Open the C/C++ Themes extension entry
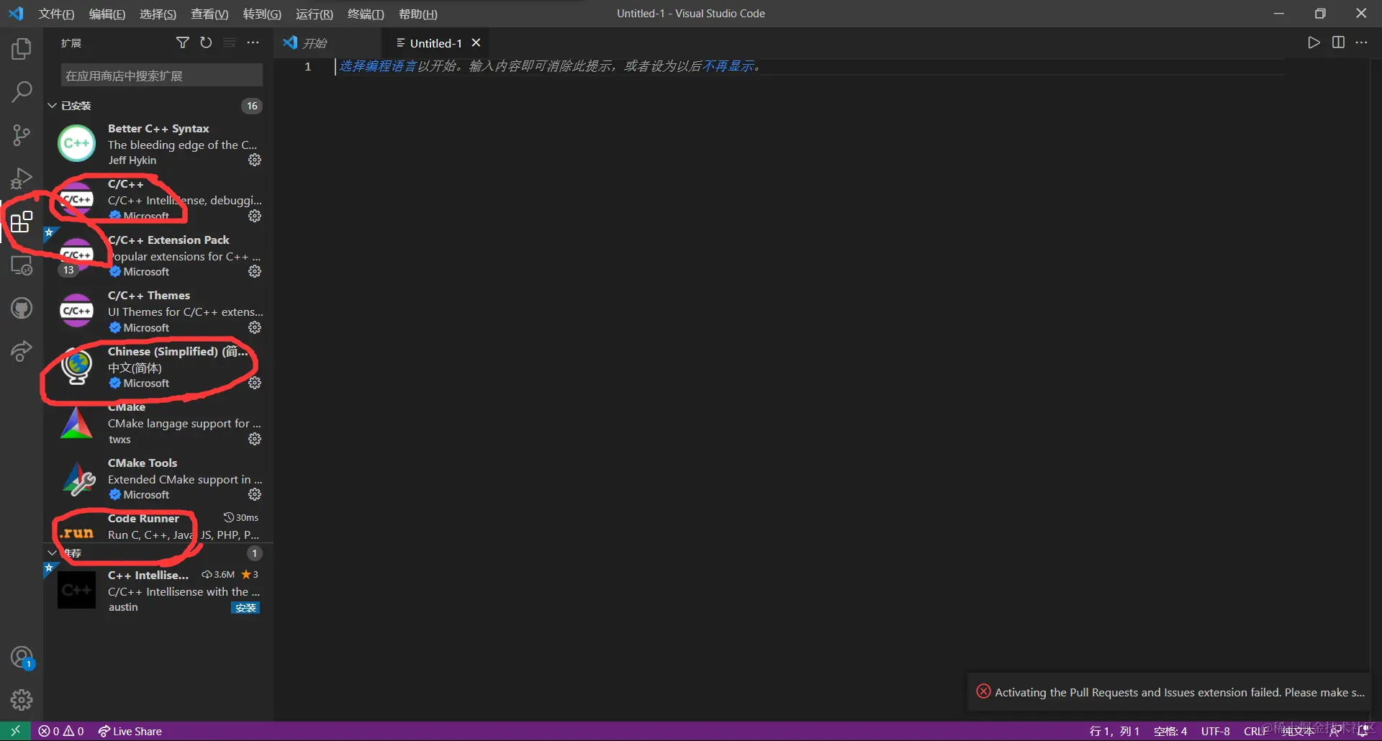Image resolution: width=1382 pixels, height=741 pixels. pos(158,312)
